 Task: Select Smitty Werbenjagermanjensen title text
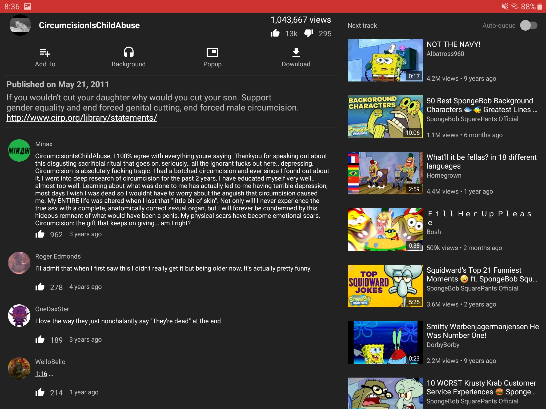click(483, 331)
